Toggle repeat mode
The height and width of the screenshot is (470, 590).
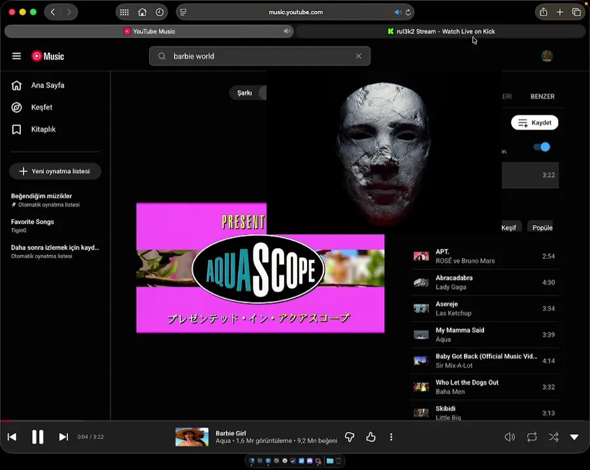coord(532,437)
